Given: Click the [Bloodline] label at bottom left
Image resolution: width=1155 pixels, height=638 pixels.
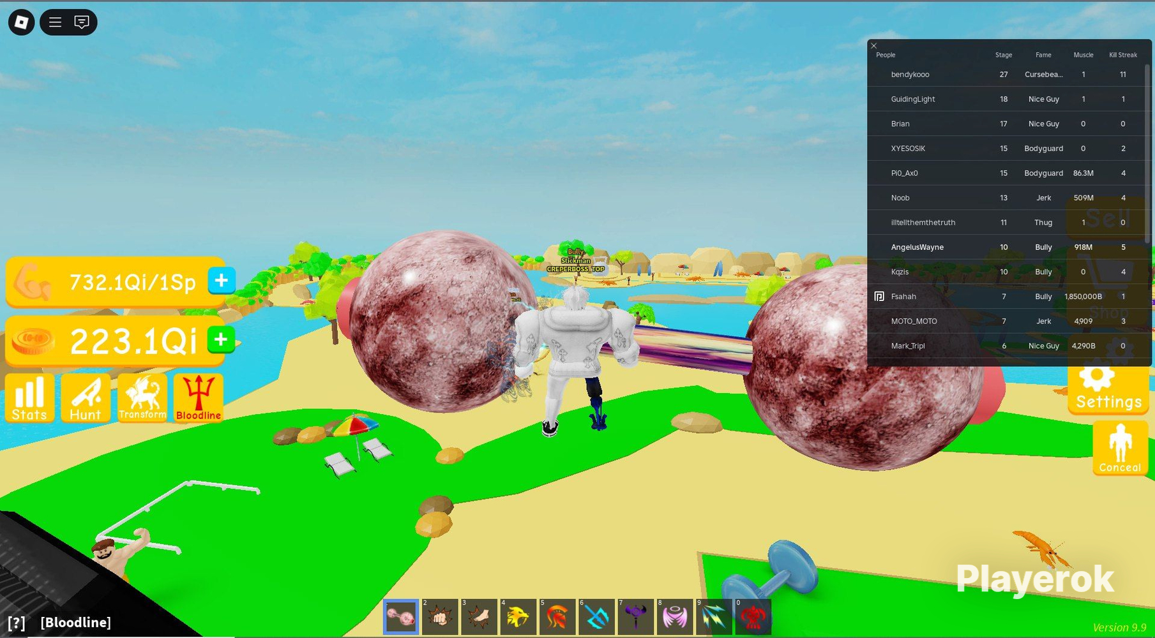Looking at the screenshot, I should (x=76, y=623).
